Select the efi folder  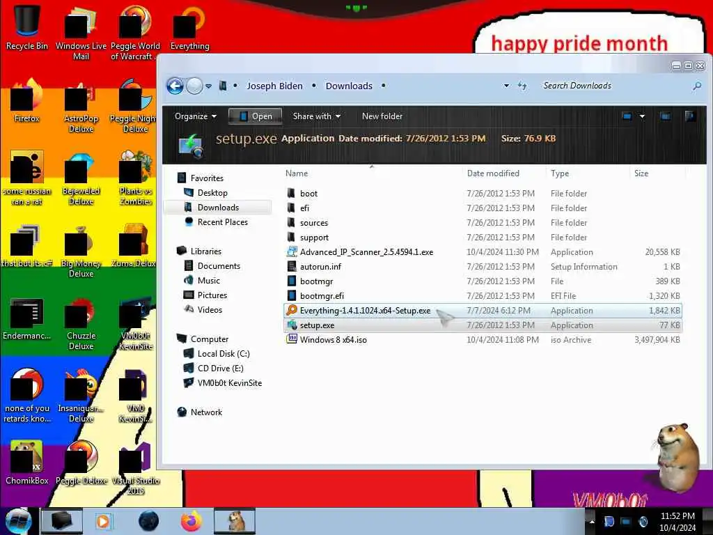pos(305,208)
